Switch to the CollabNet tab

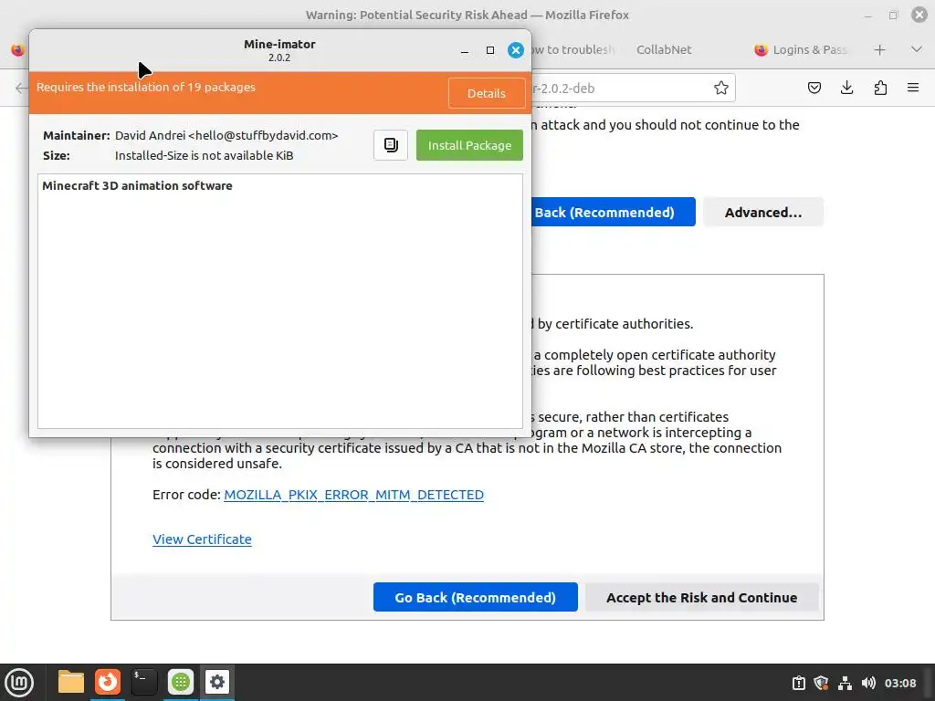click(x=664, y=50)
